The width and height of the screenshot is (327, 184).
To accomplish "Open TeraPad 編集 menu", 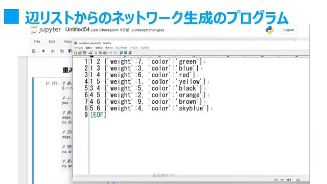I will pyautogui.click(x=89, y=48).
